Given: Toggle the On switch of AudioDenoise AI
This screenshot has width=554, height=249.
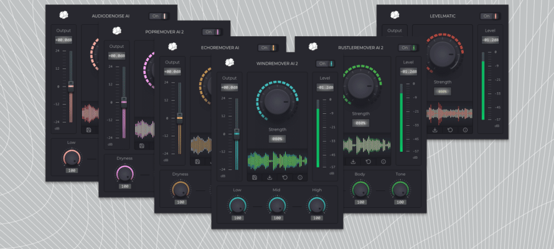Looking at the screenshot, I should pos(159,16).
